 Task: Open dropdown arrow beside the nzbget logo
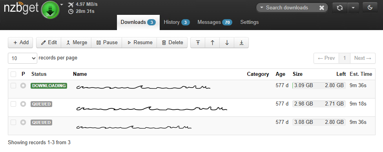(x=62, y=4)
